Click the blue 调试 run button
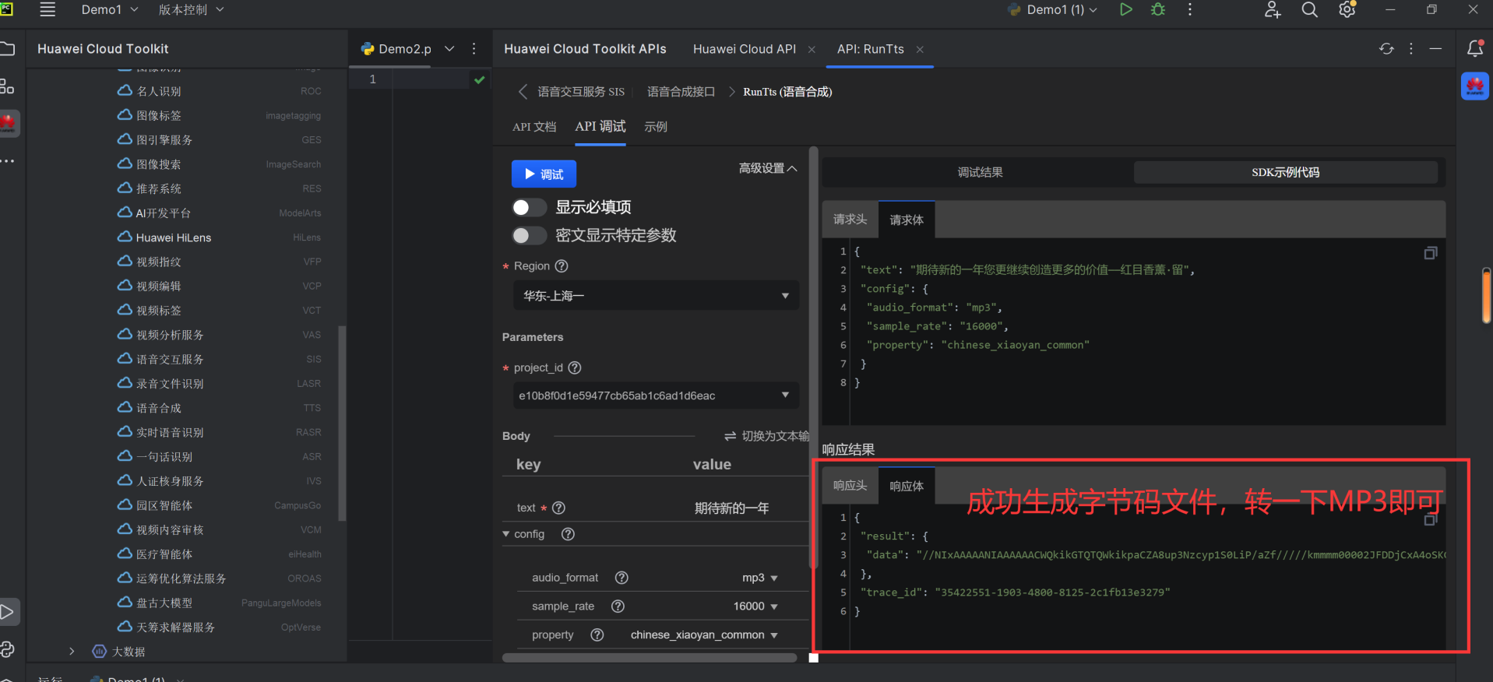The height and width of the screenshot is (682, 1493). click(544, 174)
